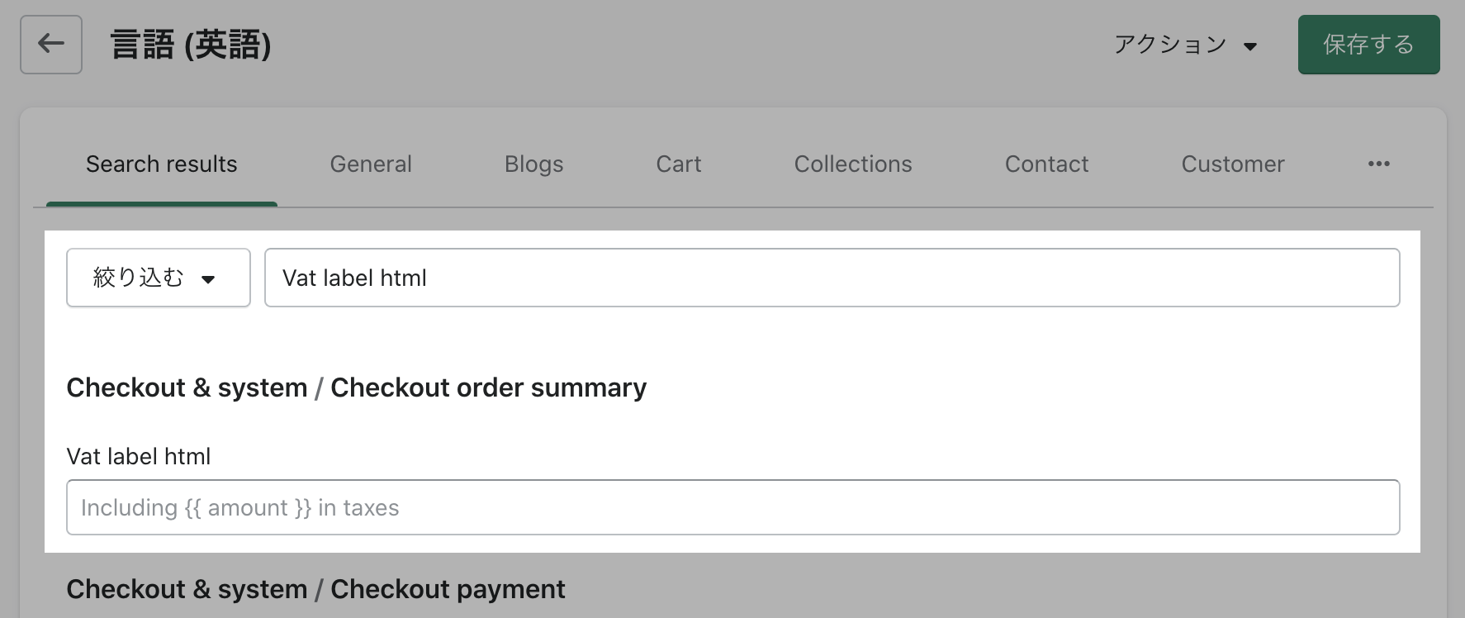Click the Checkout payment section heading
Screen dimensions: 1465x618
point(448,589)
